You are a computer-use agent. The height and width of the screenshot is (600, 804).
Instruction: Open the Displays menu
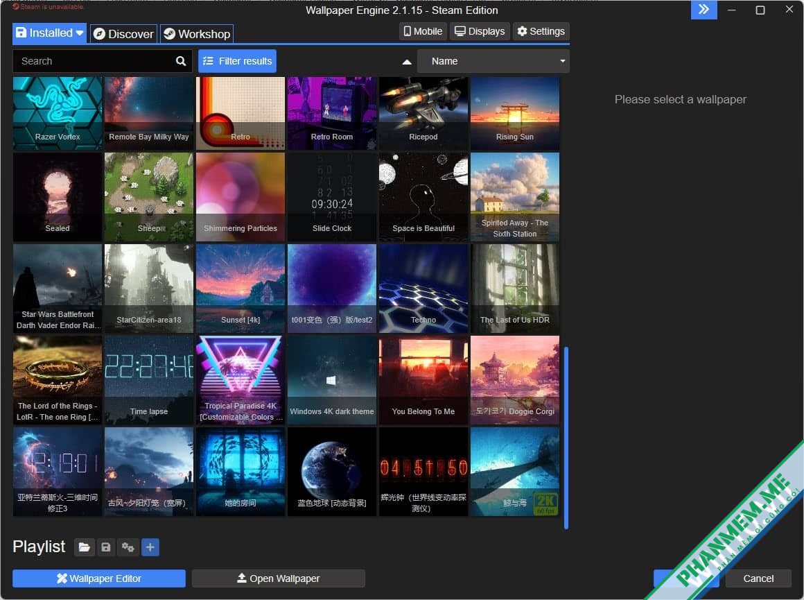point(480,31)
